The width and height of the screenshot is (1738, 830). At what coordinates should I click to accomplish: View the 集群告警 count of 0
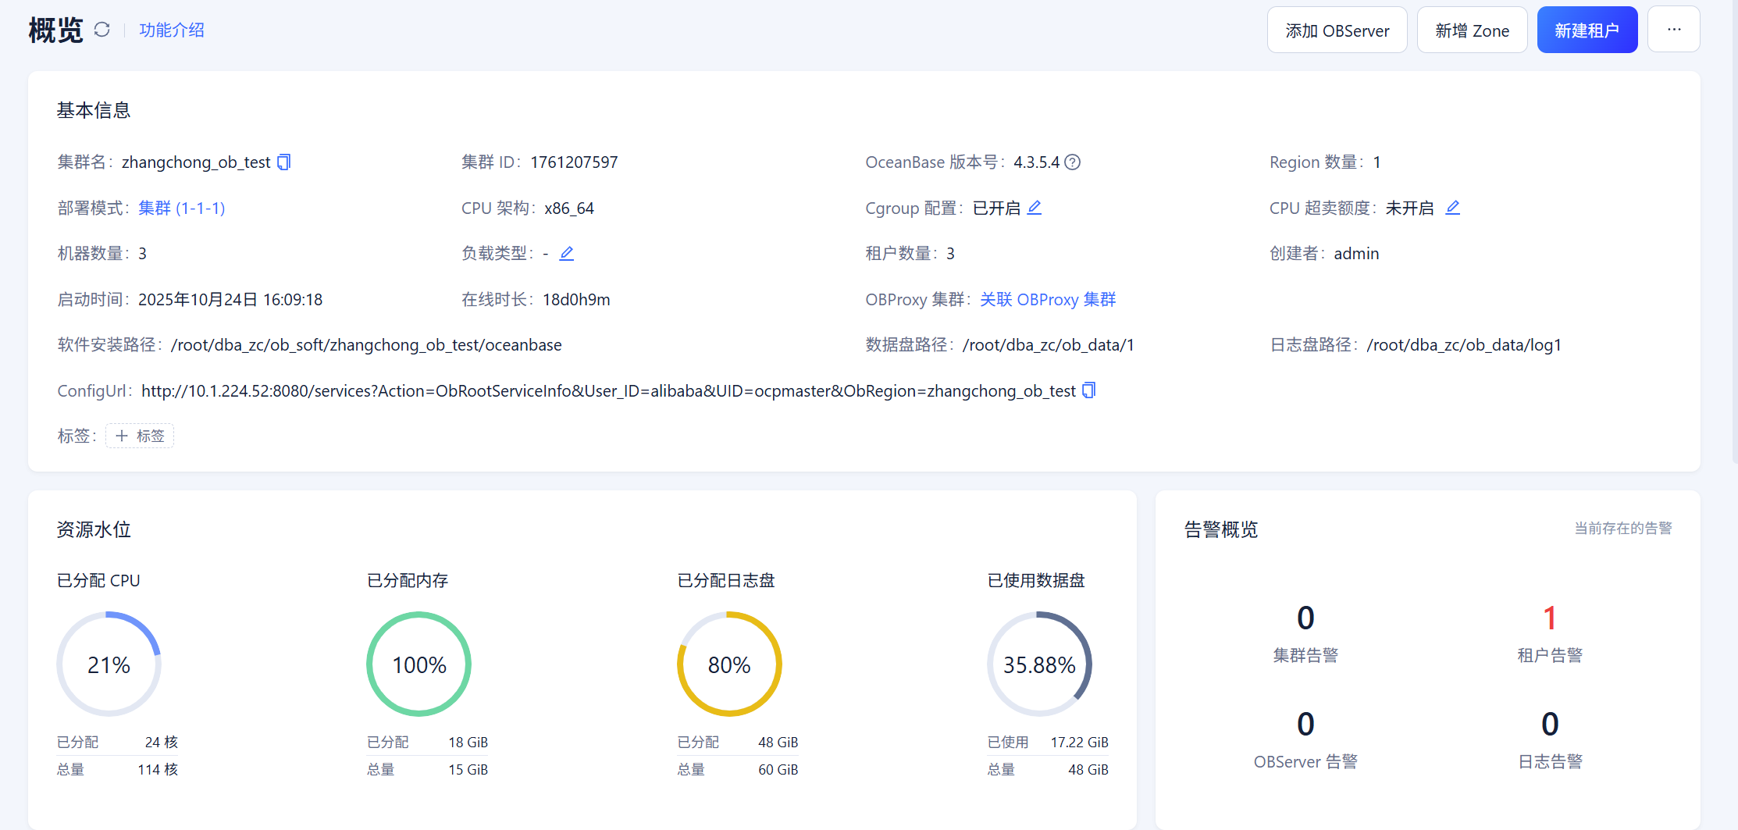click(x=1305, y=618)
